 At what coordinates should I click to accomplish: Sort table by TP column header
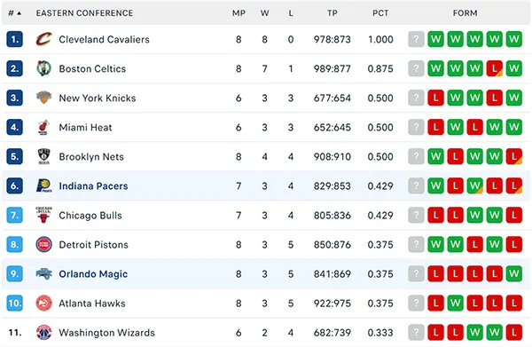[x=332, y=13]
